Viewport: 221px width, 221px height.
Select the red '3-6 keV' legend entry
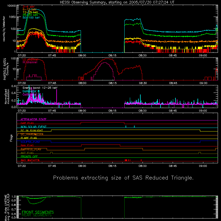[28, 7]
